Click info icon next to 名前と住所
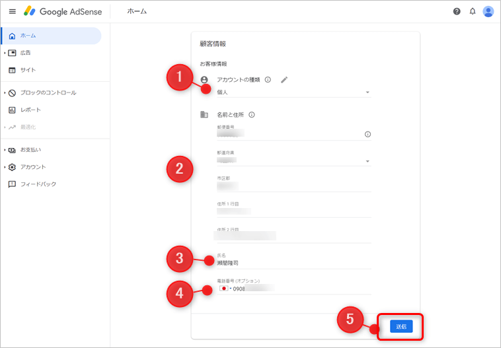The image size is (501, 348). [x=252, y=115]
